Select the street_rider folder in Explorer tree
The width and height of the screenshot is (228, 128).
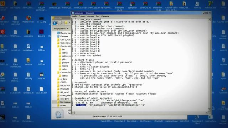coord(64,96)
